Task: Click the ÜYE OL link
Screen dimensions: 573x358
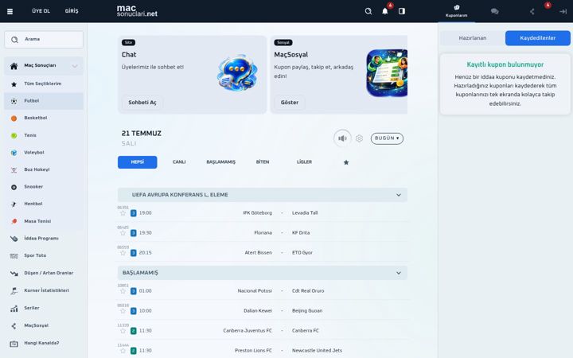Action: point(41,11)
